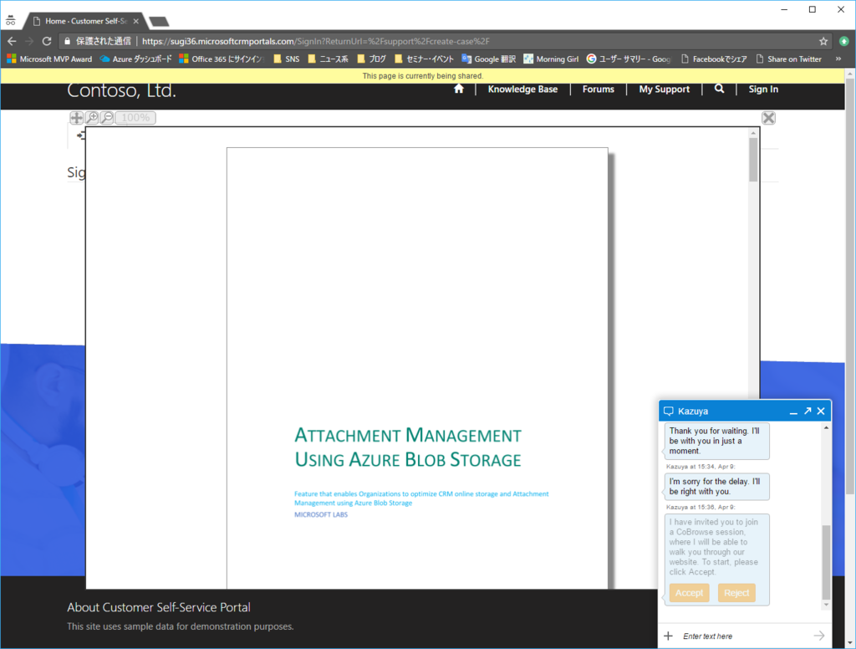Click the 100% zoom level indicator
Viewport: 856px width, 649px height.
click(135, 117)
